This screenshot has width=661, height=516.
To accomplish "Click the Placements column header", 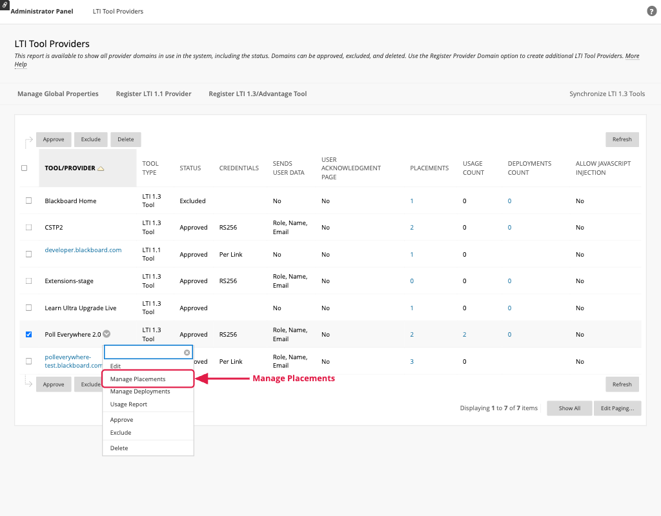I will [429, 168].
